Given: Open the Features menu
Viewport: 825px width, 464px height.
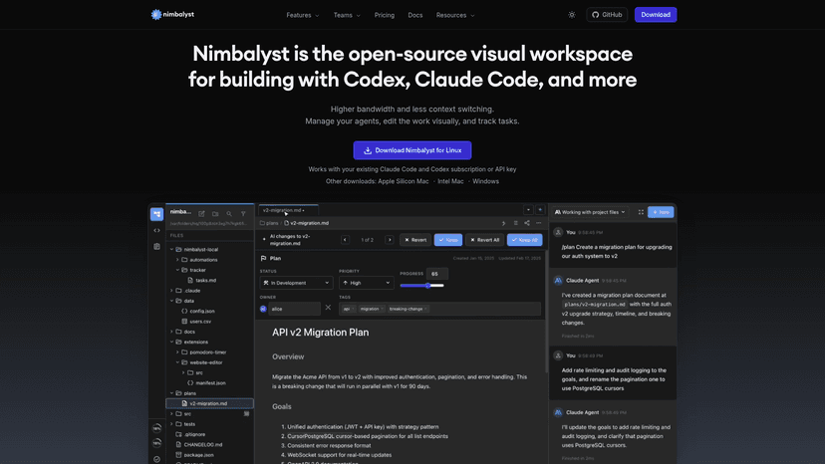Looking at the screenshot, I should tap(303, 15).
